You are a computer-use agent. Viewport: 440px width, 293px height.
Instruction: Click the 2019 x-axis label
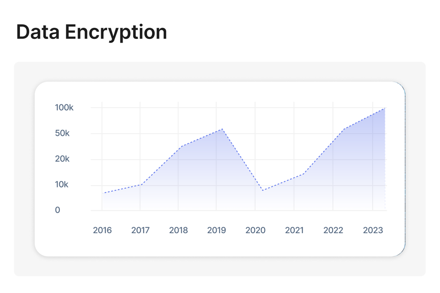216,230
